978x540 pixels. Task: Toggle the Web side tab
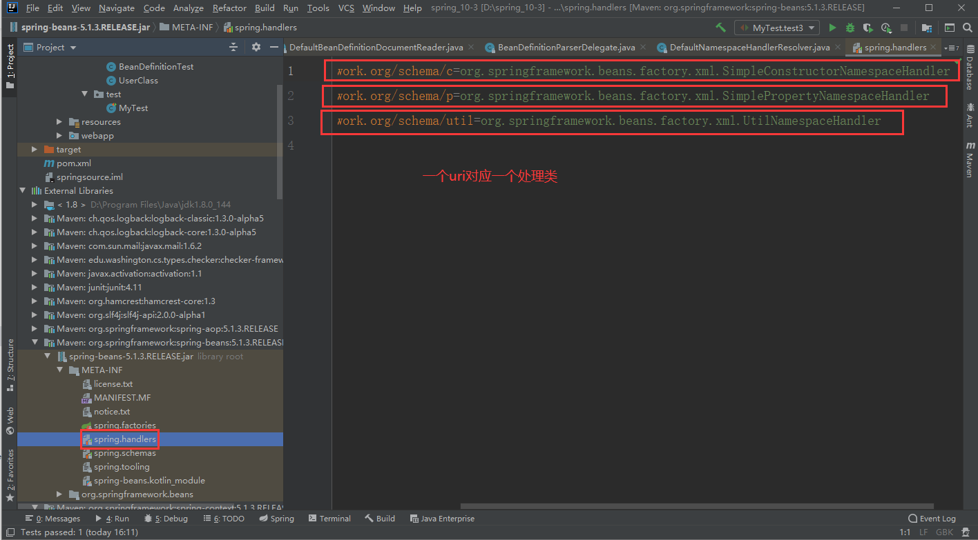(x=10, y=421)
